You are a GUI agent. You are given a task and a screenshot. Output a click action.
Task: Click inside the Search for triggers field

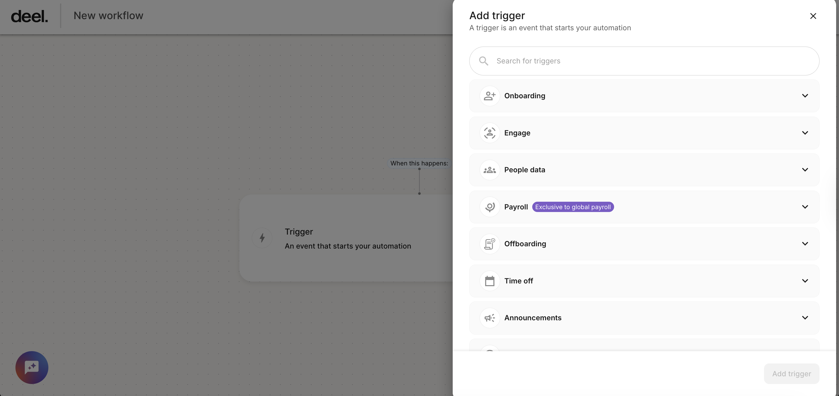(x=619, y=61)
